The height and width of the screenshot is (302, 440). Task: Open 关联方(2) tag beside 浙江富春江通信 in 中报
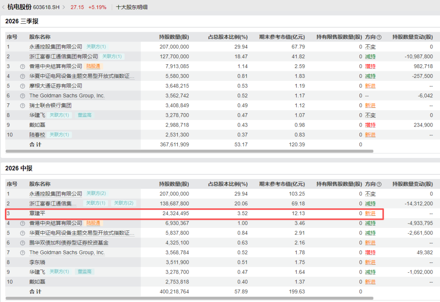click(123, 203)
